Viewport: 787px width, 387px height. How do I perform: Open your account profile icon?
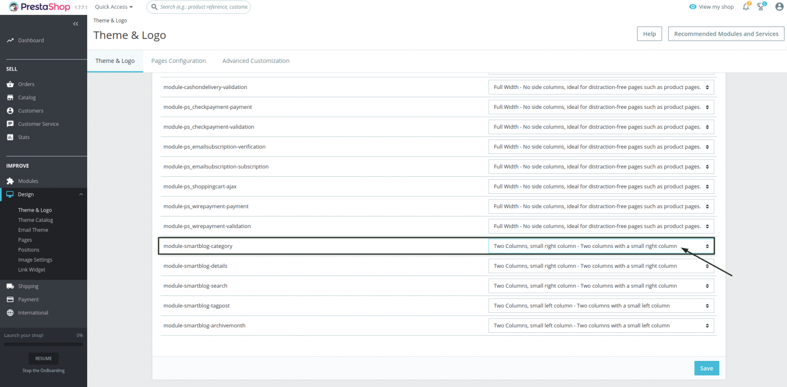click(x=778, y=7)
